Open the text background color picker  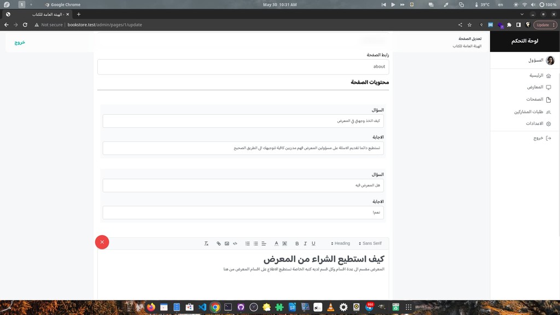pos(284,243)
